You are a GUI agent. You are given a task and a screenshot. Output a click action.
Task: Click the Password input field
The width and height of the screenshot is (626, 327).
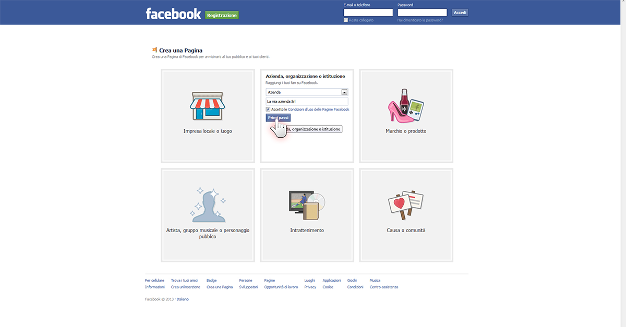tap(422, 13)
